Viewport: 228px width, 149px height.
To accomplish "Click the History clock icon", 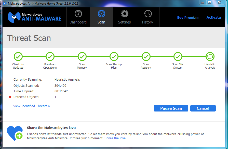I will pyautogui.click(x=148, y=14).
